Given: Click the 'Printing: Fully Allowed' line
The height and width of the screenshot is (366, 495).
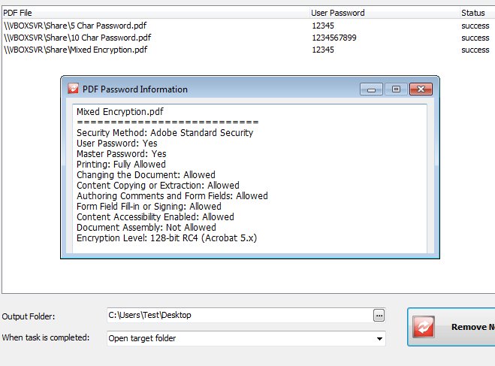Looking at the screenshot, I should (121, 164).
